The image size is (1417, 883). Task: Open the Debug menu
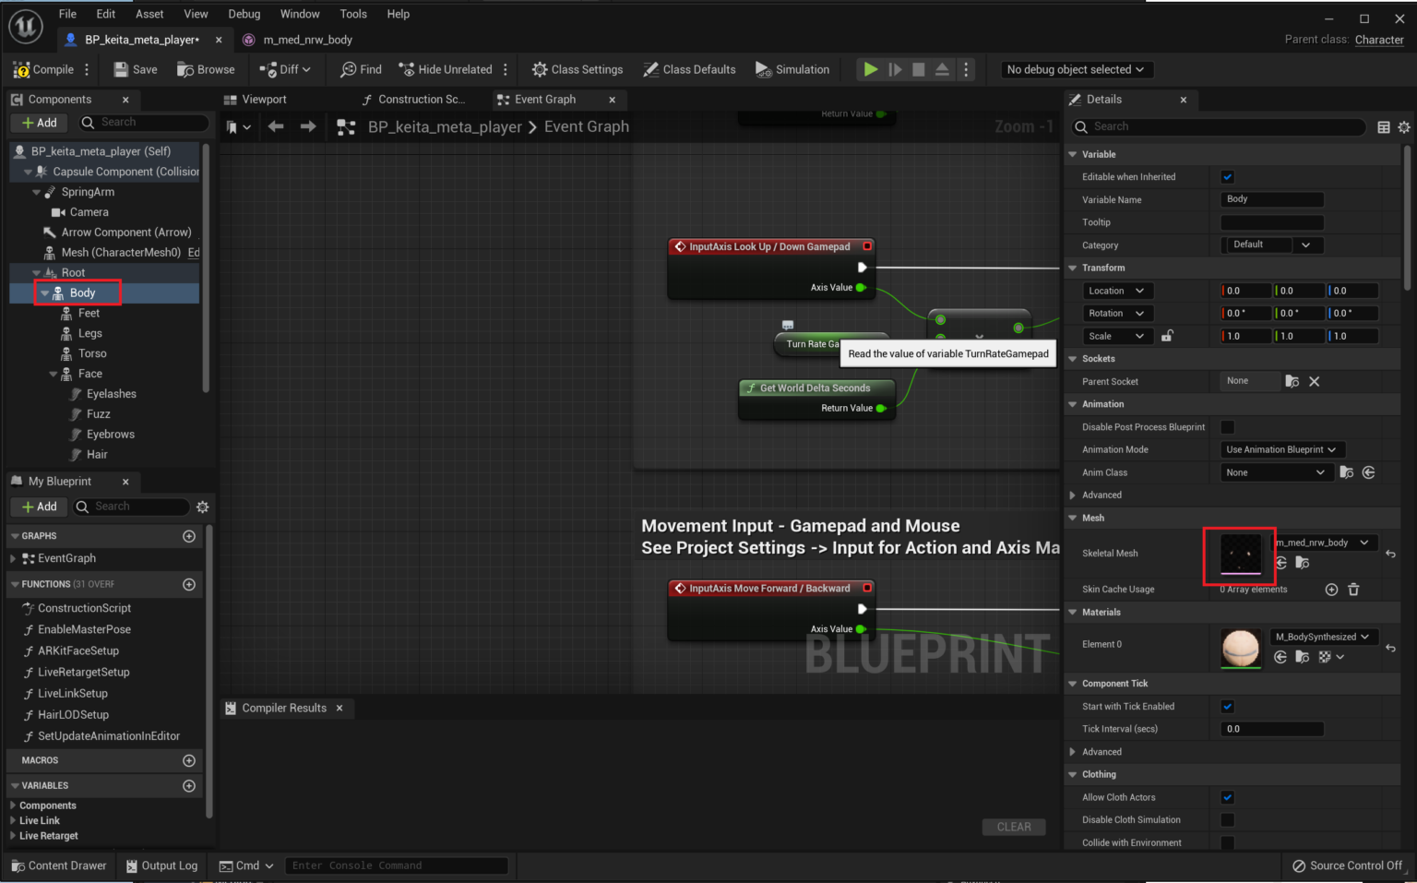(244, 13)
